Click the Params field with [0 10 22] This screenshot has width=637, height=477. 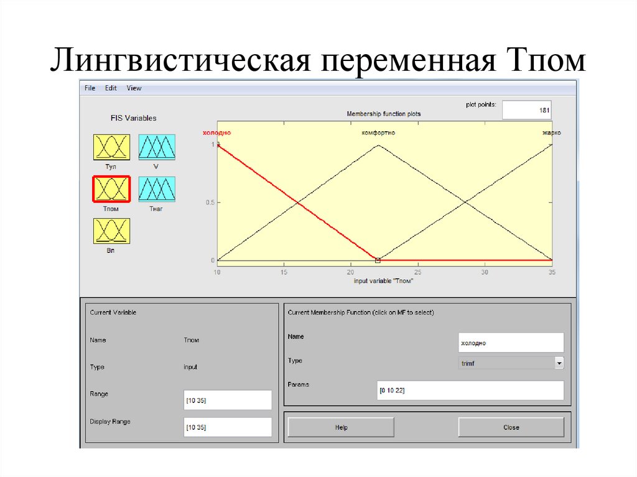click(470, 391)
